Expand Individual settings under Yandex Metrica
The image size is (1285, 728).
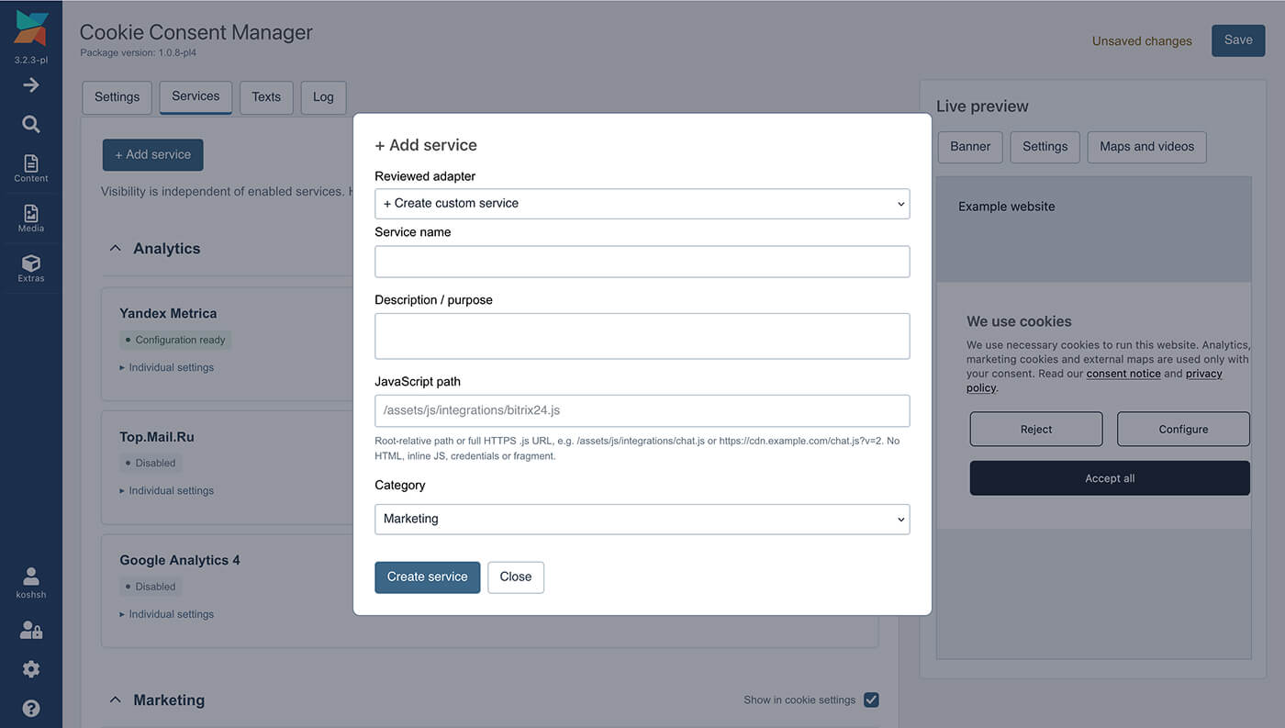coord(167,367)
